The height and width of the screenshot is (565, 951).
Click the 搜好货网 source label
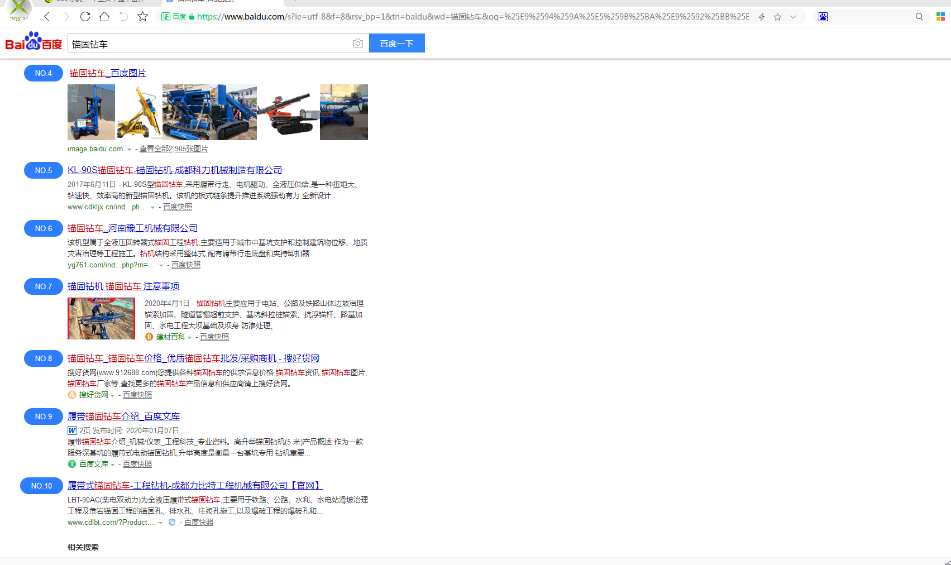(x=93, y=395)
